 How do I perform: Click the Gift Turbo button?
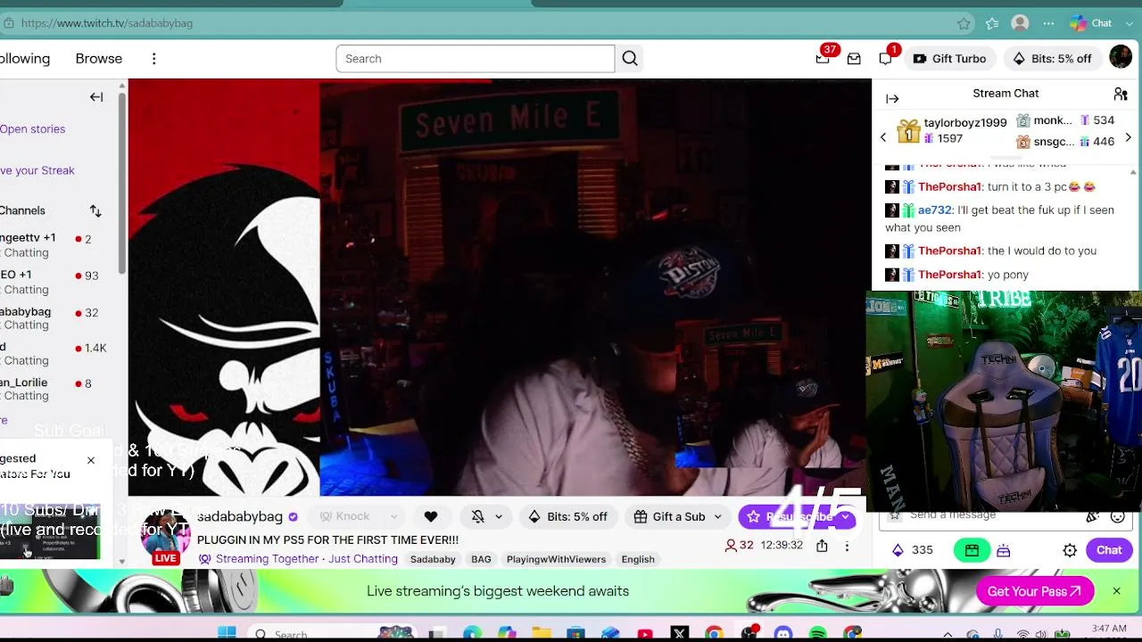click(949, 59)
